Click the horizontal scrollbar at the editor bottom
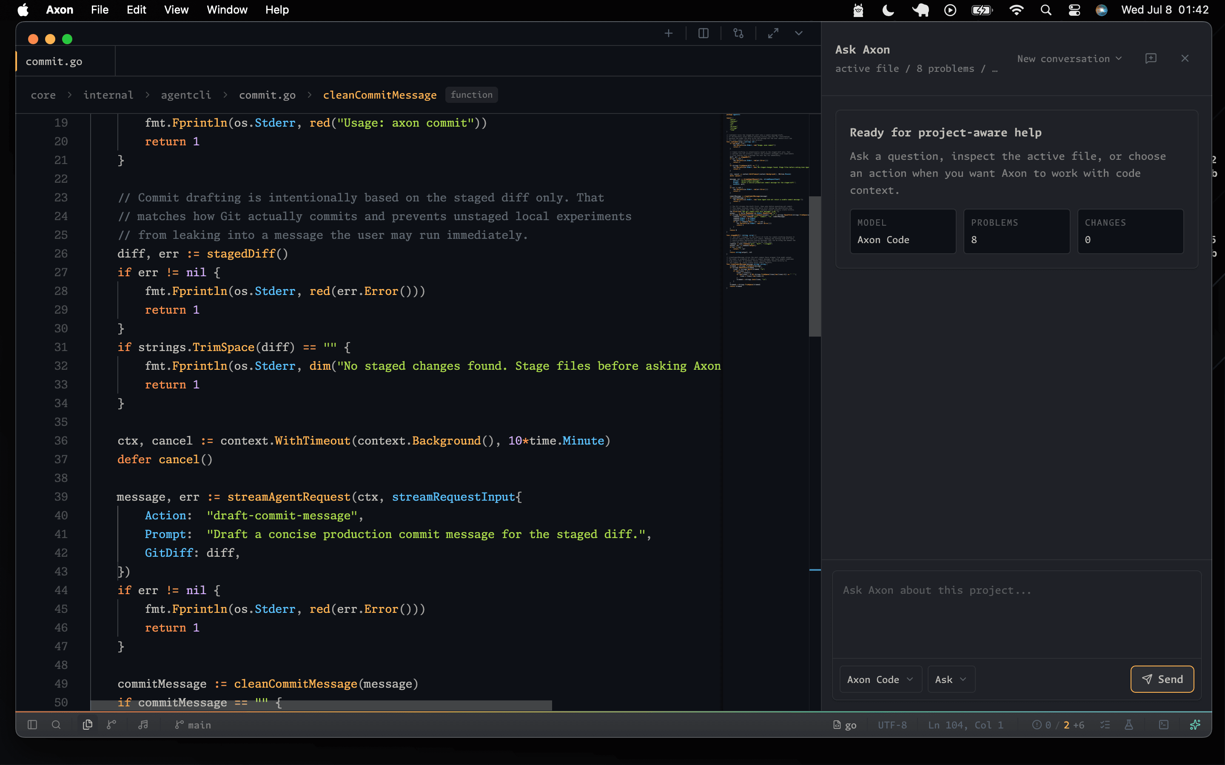Screen dimensions: 1225x765 pos(321,705)
